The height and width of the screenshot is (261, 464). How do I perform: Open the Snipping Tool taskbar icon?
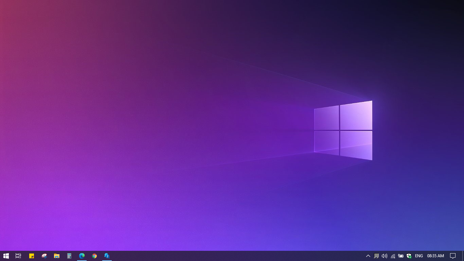click(x=44, y=256)
